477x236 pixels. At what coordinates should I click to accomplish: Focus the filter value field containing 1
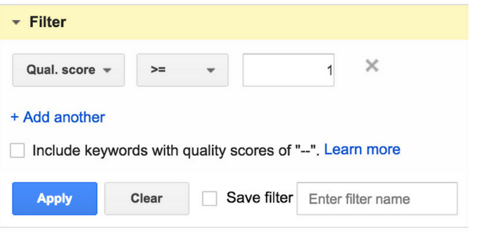(x=288, y=70)
